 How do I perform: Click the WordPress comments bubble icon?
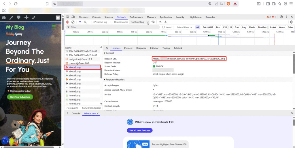click(x=19, y=18)
